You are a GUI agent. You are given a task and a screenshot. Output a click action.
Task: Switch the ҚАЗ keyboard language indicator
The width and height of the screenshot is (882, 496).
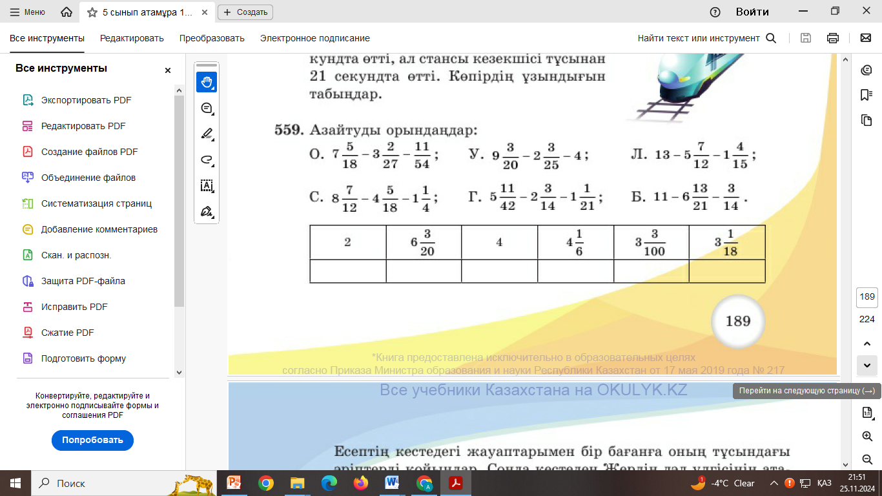click(825, 483)
